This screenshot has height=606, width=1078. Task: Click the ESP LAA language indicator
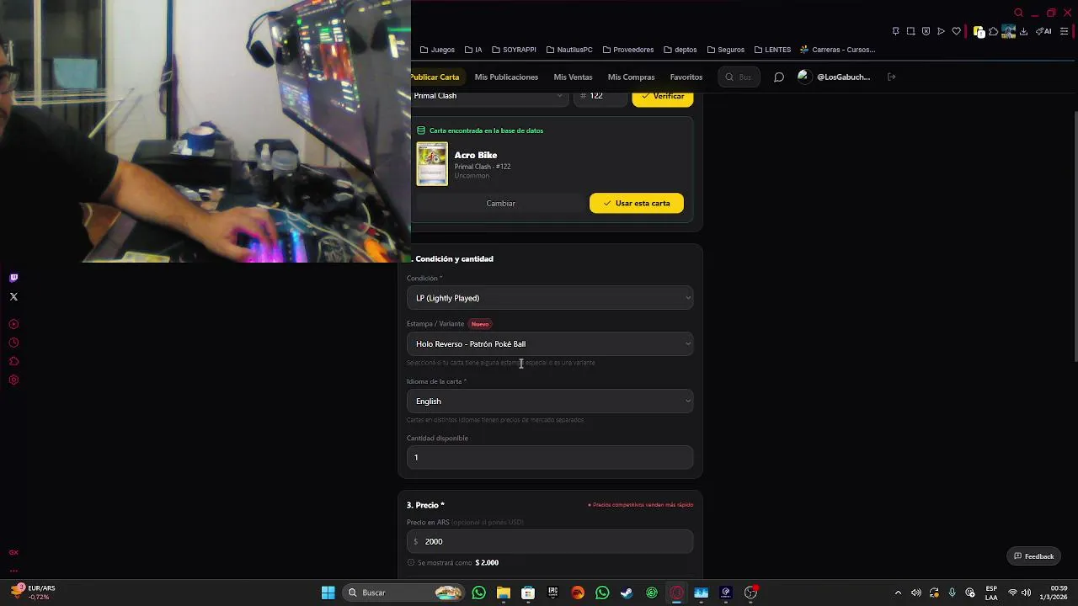tap(991, 593)
